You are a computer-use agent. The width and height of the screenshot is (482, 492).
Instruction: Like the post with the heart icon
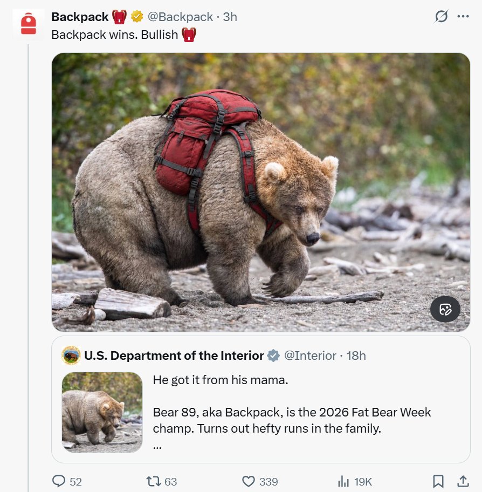click(249, 481)
